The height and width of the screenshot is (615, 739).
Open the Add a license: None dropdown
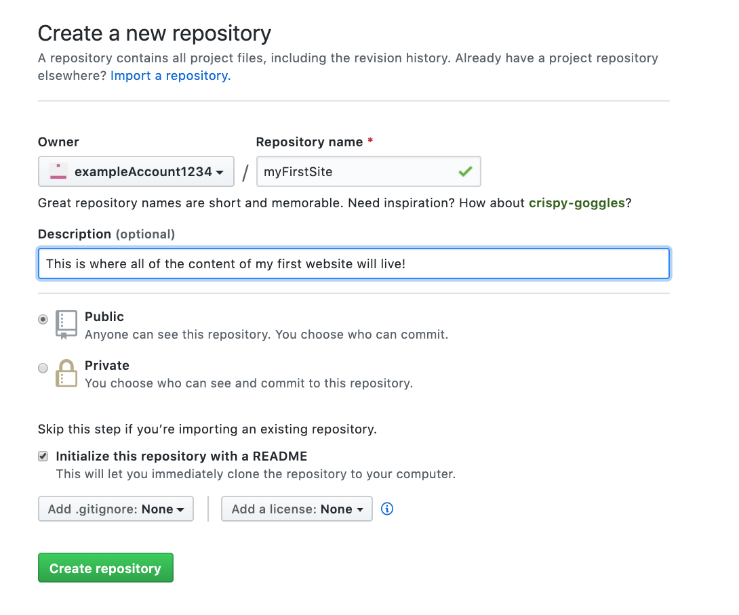pos(296,509)
